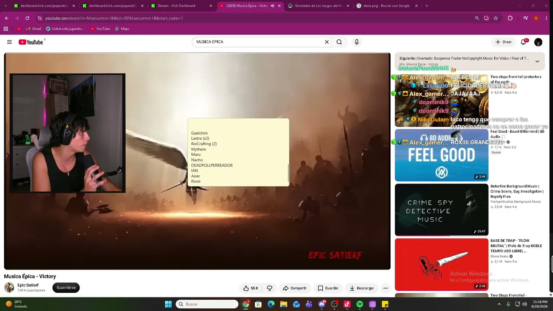The image size is (553, 311).
Task: Open the Chrome profile avatar
Action: click(x=536, y=18)
